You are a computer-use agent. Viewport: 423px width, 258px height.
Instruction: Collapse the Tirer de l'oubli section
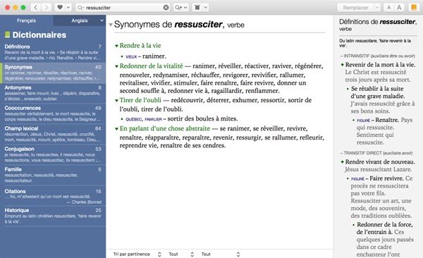pos(116,101)
